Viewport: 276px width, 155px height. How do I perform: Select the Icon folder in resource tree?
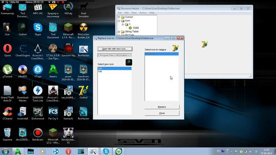[125, 21]
